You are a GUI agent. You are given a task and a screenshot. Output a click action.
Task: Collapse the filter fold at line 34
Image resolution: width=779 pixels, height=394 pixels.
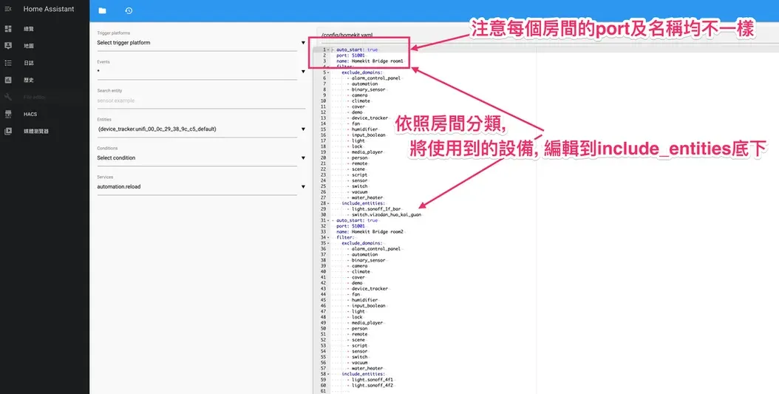pos(328,237)
